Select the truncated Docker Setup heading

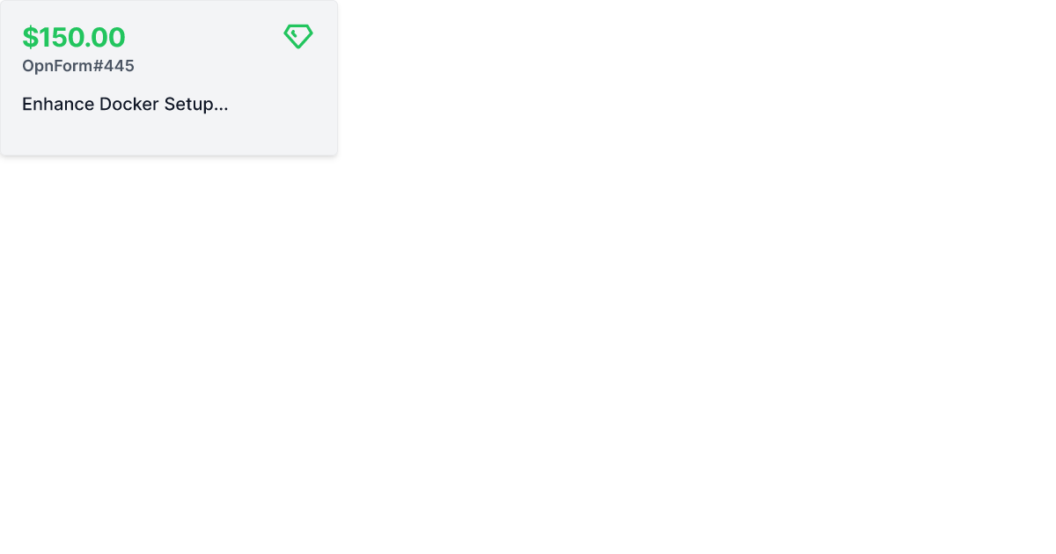(125, 104)
